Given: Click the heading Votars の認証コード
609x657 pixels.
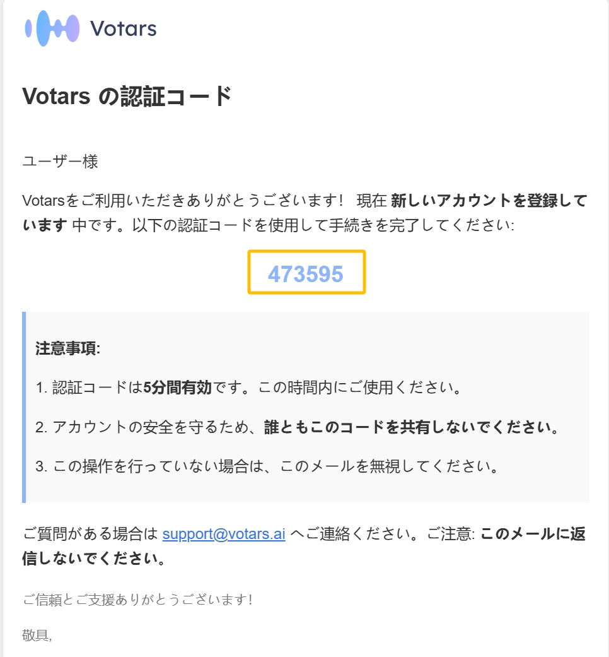Looking at the screenshot, I should pos(127,97).
